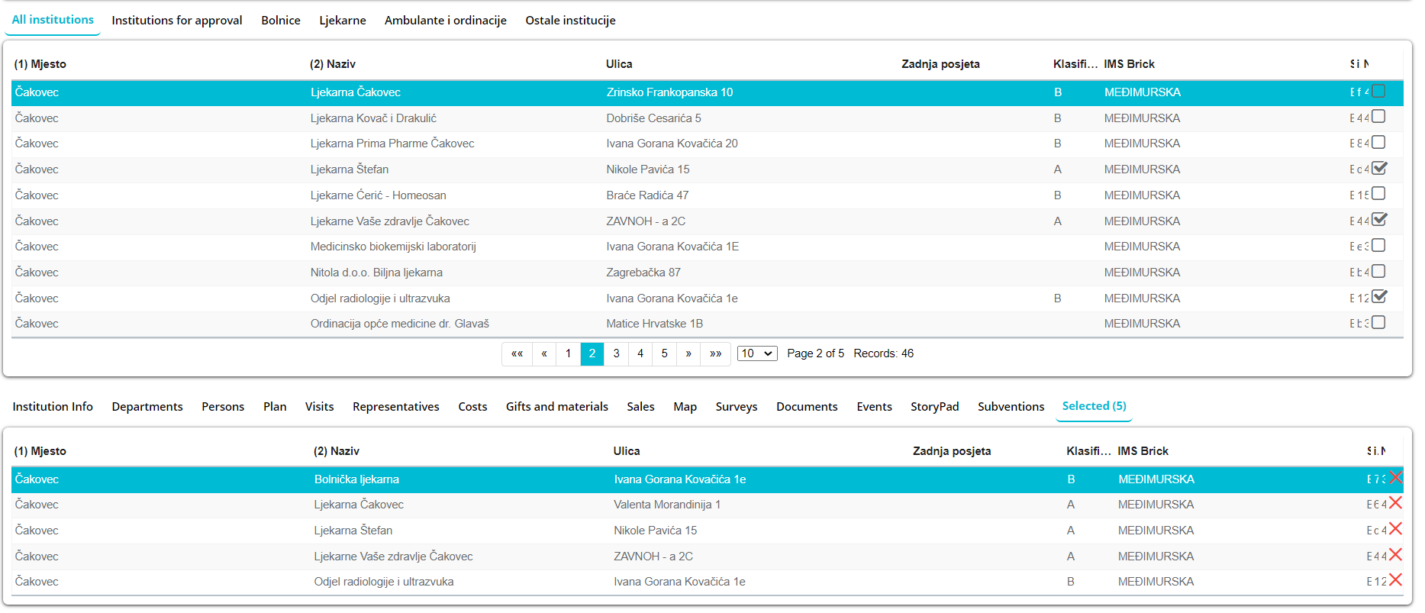Check the box for Ljekarna Kovač i Drakulić
Viewport: 1425px width, 613px height.
(1378, 117)
